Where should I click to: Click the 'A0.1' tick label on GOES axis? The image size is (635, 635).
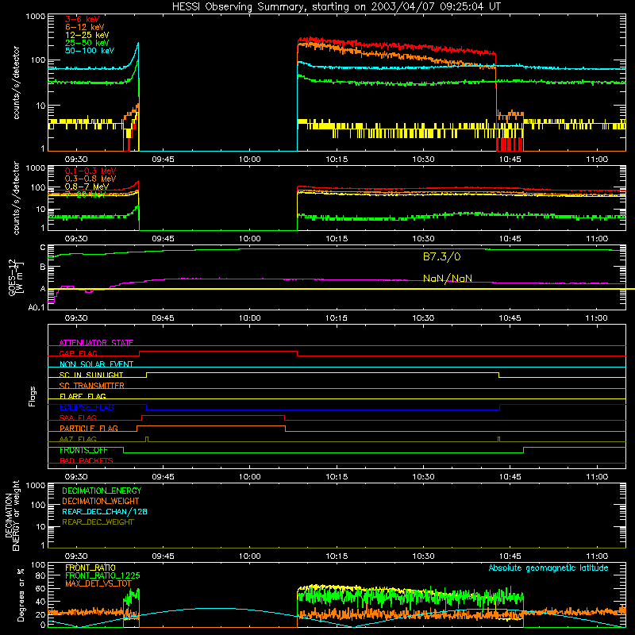37,307
